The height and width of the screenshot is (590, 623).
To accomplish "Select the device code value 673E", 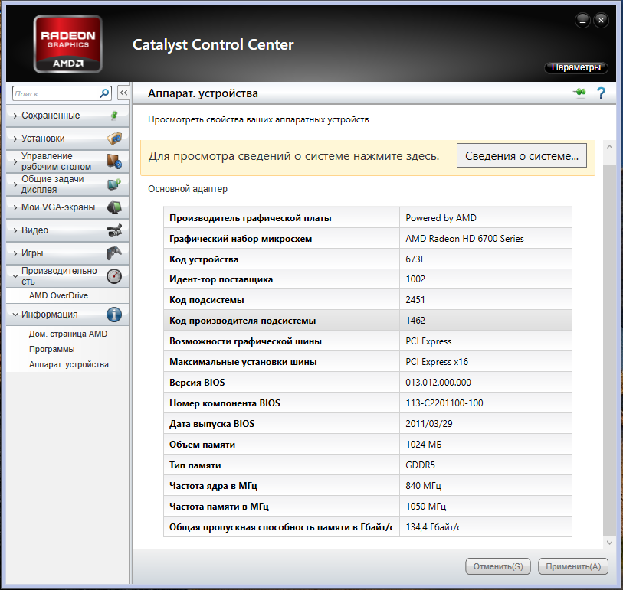I will tap(415, 259).
